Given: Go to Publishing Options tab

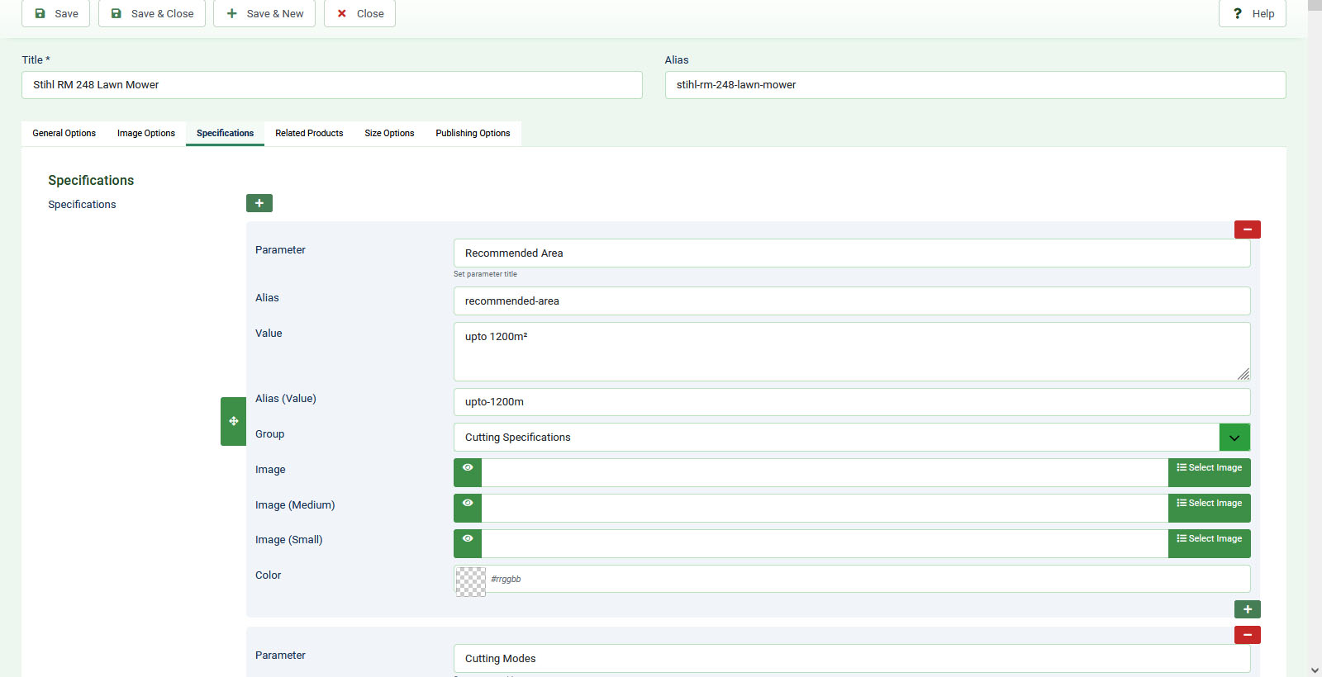Looking at the screenshot, I should (473, 133).
